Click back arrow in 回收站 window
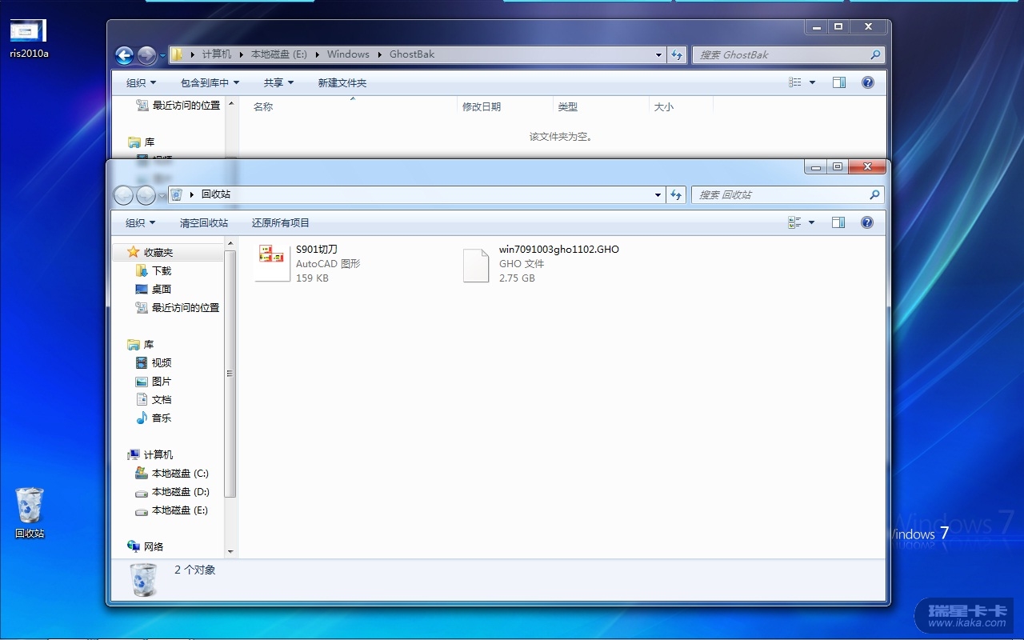1024x640 pixels. point(123,195)
